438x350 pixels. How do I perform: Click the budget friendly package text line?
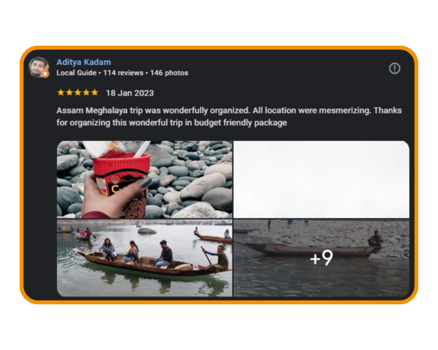[x=172, y=123]
